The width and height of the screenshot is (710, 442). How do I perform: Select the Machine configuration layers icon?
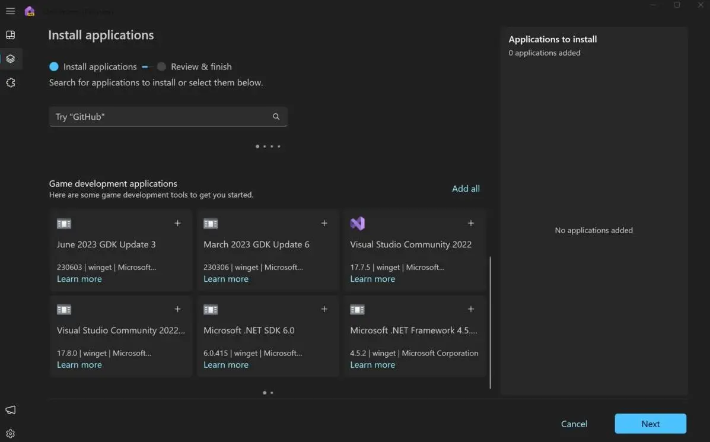pyautogui.click(x=10, y=59)
